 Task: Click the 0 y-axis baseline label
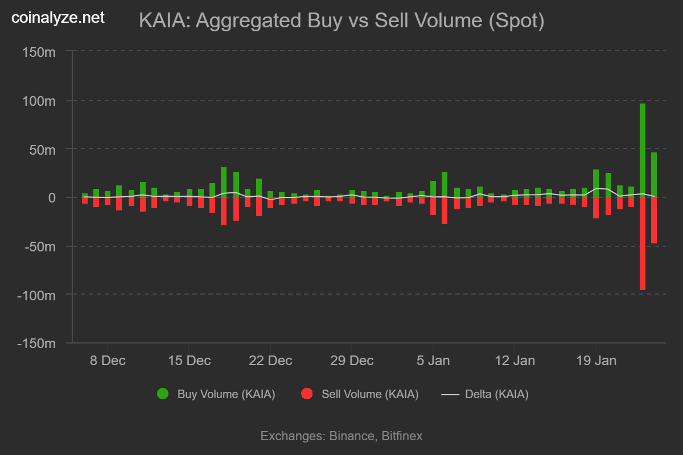coord(51,198)
